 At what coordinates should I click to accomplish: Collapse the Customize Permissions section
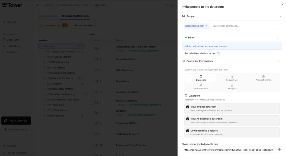tap(279, 61)
